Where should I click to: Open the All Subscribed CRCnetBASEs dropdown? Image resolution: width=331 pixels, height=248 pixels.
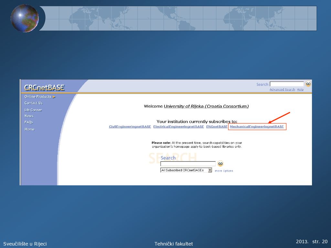point(186,170)
